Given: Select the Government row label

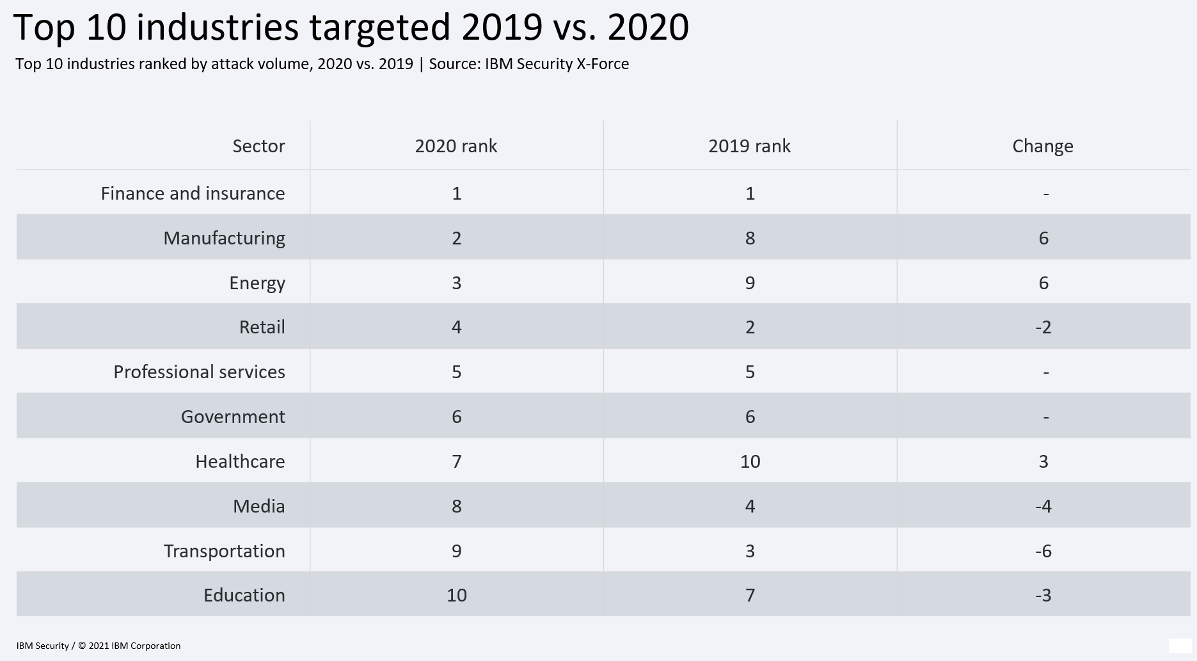Looking at the screenshot, I should pyautogui.click(x=233, y=417).
